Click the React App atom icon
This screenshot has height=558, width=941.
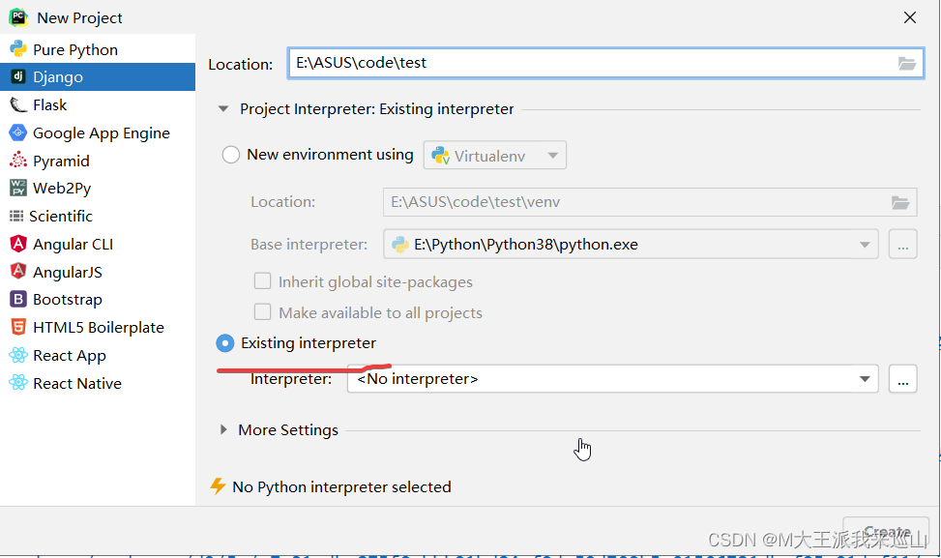[x=18, y=355]
